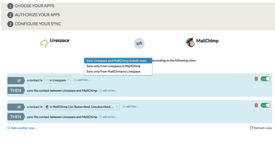Click the sync direction arrows icon
Screen dimensions: 275x142
click(139, 43)
